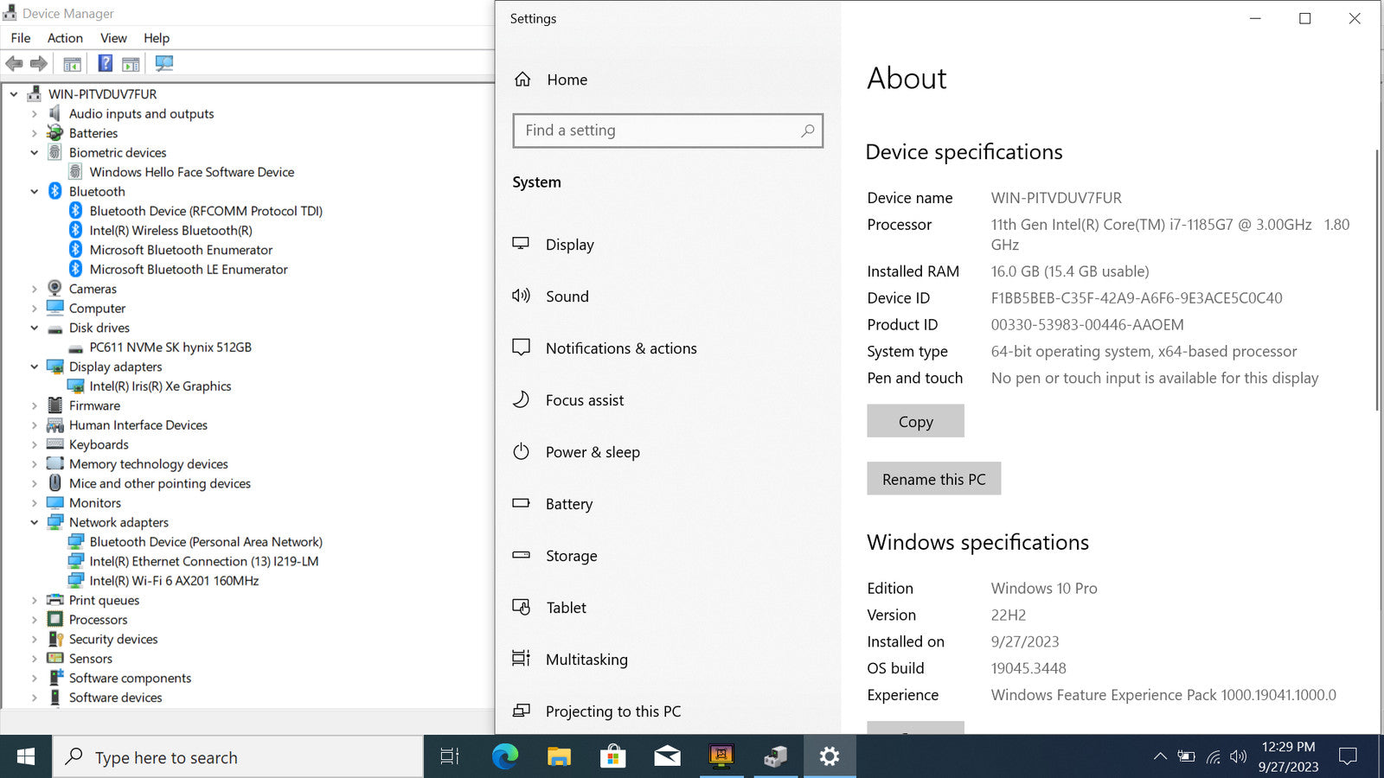
Task: Click the Settings page vertical scrollbar
Action: click(x=1376, y=280)
